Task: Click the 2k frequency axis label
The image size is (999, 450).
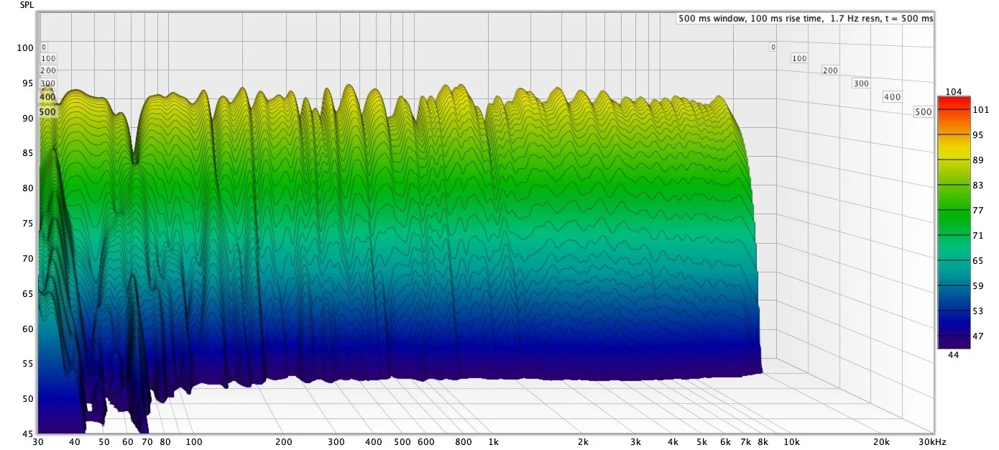Action: tap(583, 442)
